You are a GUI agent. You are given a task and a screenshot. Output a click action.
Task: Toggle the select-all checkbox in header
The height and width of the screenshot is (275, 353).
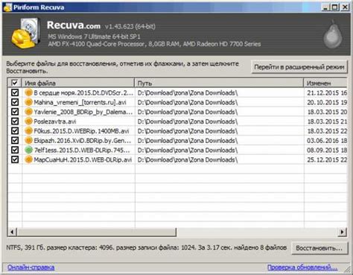point(15,83)
